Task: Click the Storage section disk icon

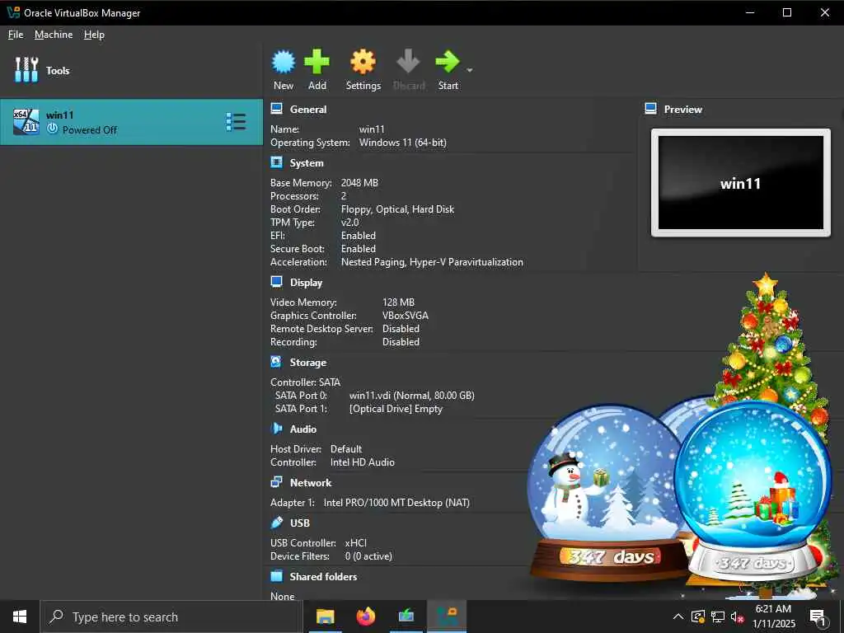Action: [x=276, y=362]
